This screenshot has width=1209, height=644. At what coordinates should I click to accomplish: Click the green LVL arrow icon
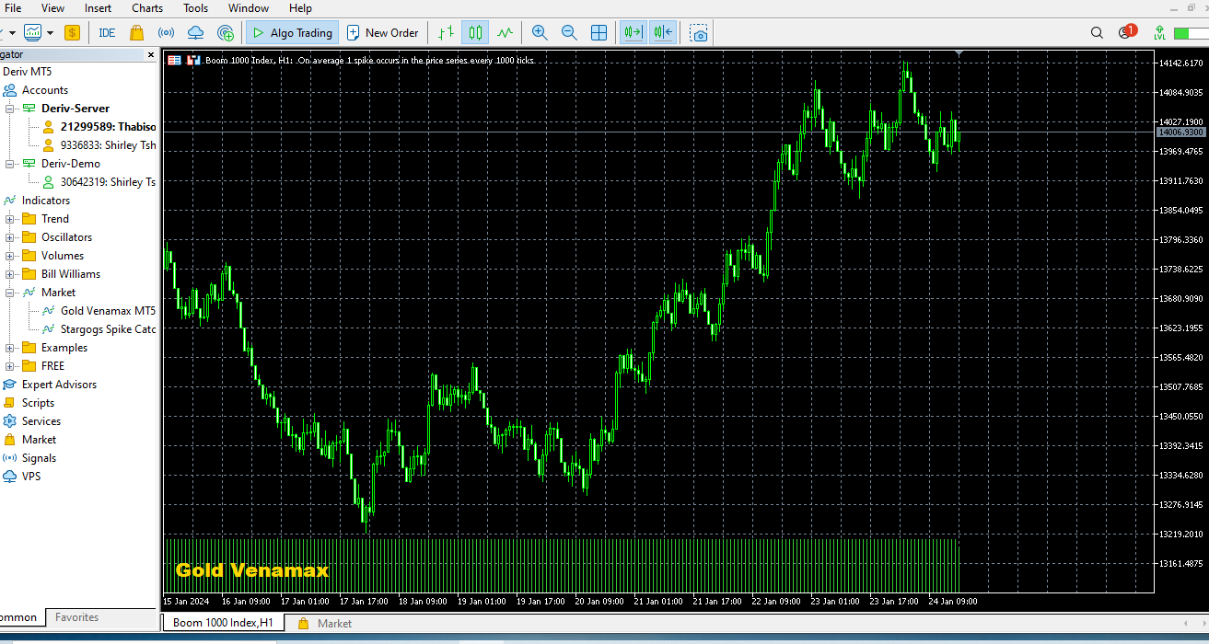tap(1159, 32)
